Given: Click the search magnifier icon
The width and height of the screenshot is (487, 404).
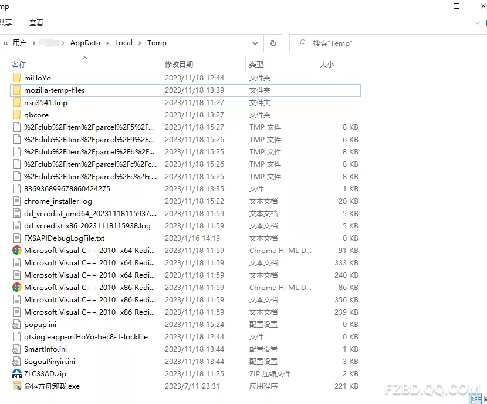Looking at the screenshot, I should (302, 43).
